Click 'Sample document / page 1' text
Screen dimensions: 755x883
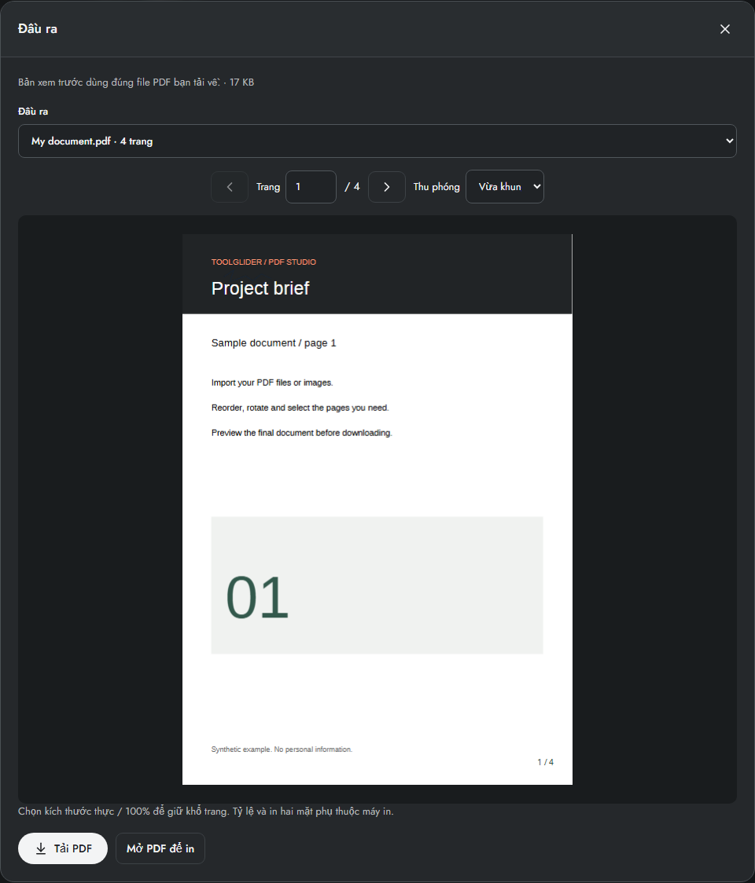point(274,343)
